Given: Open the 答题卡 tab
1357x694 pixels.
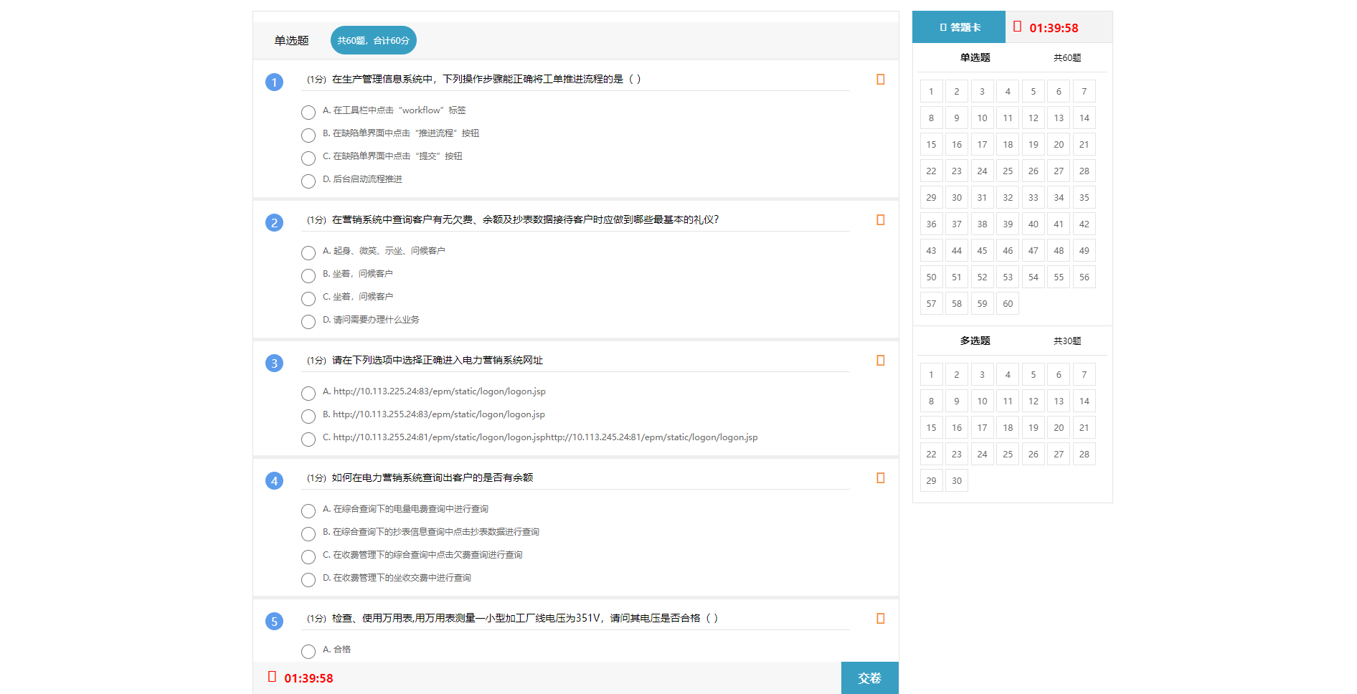Looking at the screenshot, I should tap(959, 27).
